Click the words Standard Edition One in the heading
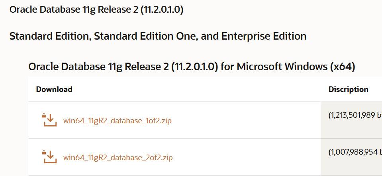 click(x=143, y=36)
